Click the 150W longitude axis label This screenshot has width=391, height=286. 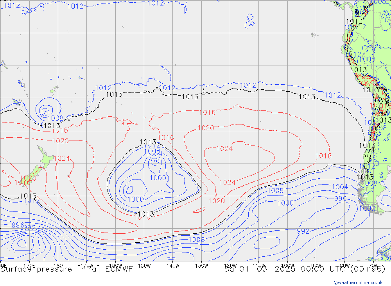click(x=144, y=265)
